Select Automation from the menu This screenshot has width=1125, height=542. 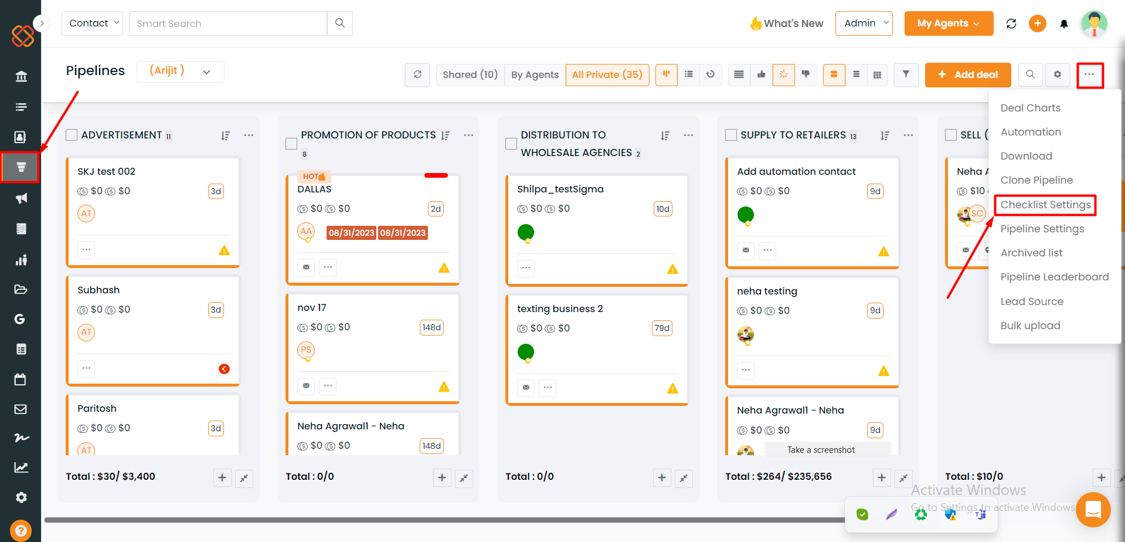click(x=1031, y=132)
